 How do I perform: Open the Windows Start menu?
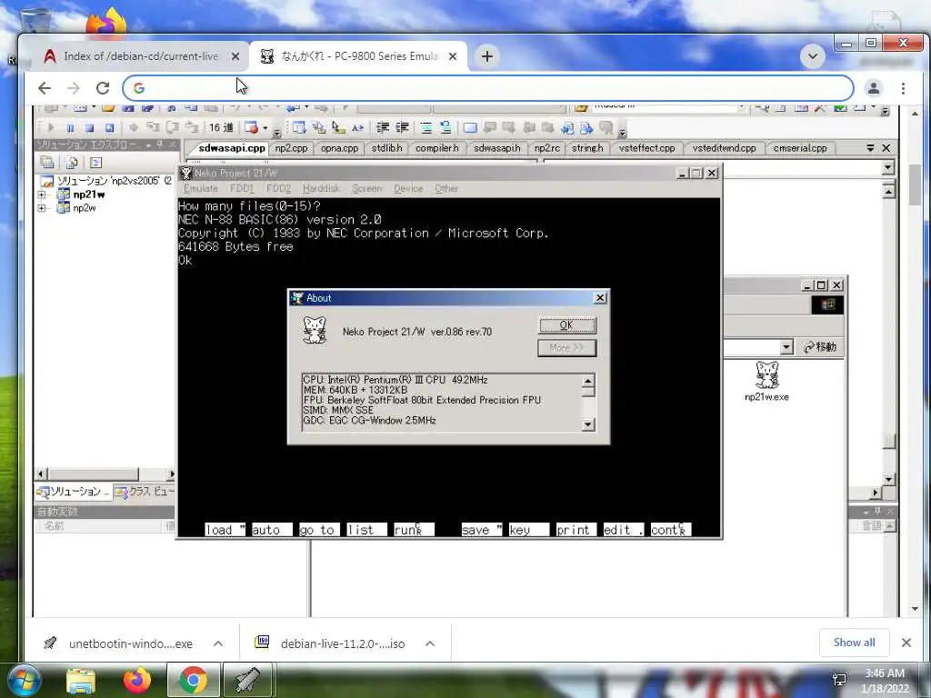(25, 680)
